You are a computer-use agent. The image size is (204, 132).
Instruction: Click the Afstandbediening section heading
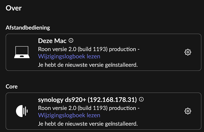[28, 28]
